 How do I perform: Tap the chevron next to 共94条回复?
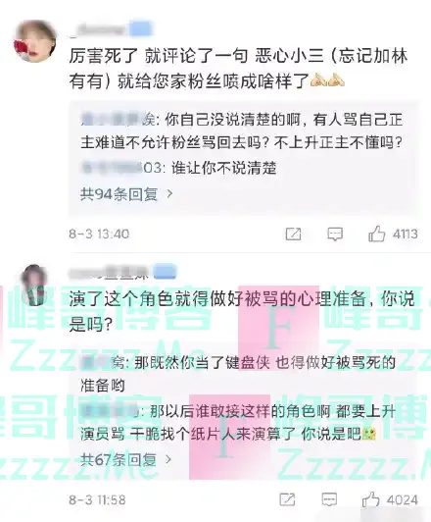coord(169,193)
